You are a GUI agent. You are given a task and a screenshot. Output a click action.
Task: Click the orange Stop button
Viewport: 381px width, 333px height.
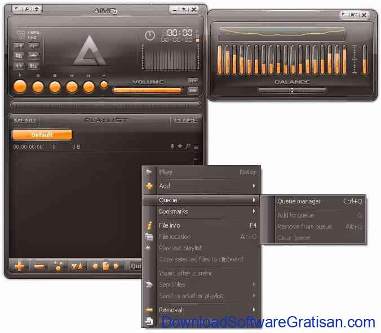pos(55,87)
